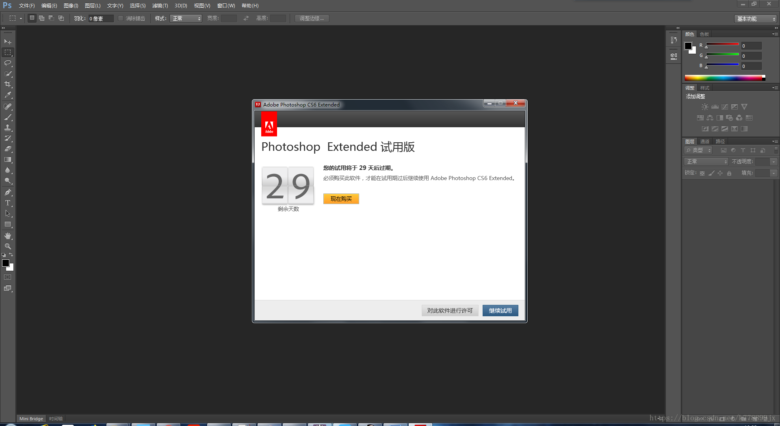Viewport: 780px width, 426px height.
Task: Toggle lock transparent pixels
Action: click(x=702, y=173)
